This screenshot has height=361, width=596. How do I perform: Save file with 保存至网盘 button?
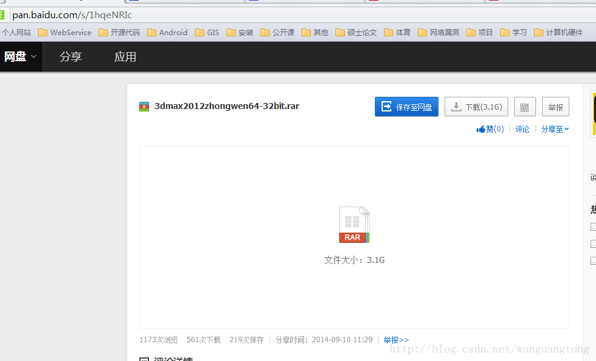point(406,107)
